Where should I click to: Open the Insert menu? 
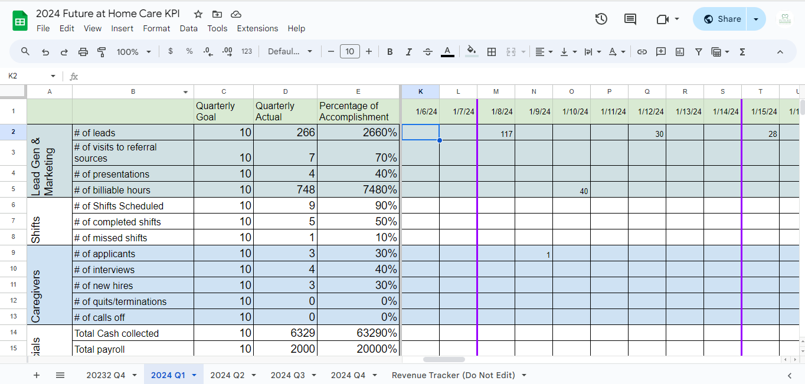pyautogui.click(x=122, y=28)
